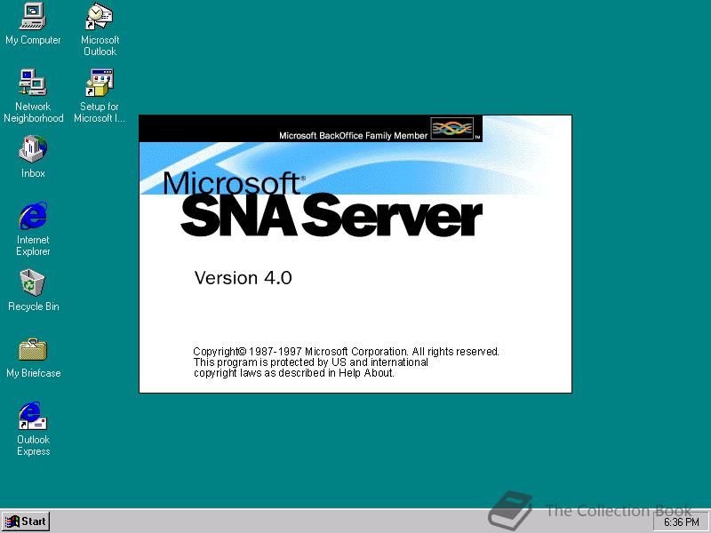Click 'Microsoft BackOffice Family Member' banner text

coord(353,136)
